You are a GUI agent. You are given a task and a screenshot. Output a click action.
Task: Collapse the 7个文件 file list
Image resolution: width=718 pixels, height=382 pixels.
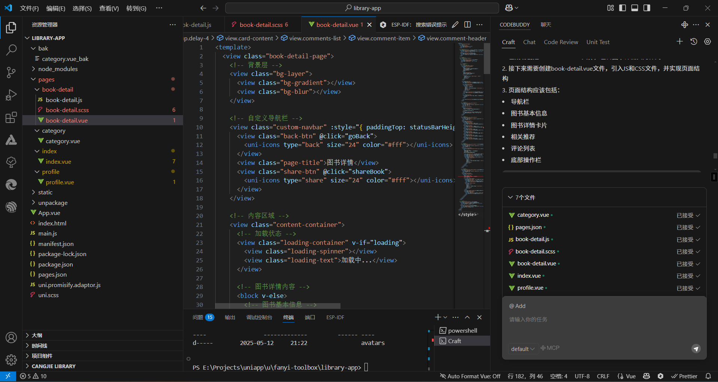coord(510,197)
